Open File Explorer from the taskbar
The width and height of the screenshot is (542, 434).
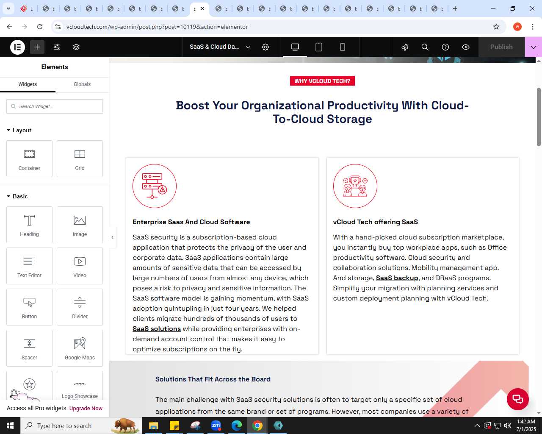[153, 426]
